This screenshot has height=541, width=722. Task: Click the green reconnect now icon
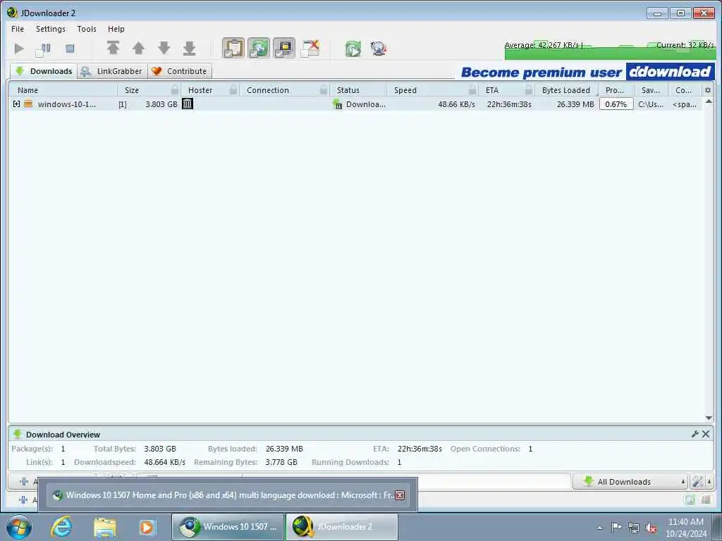[x=353, y=49]
